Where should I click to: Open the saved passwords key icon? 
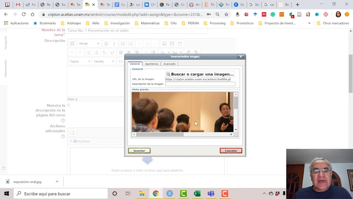click(209, 14)
